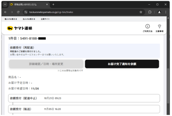Viewport: 172px width, 116px height.
Task: Open the 企業サイト link
Action: 45,19
